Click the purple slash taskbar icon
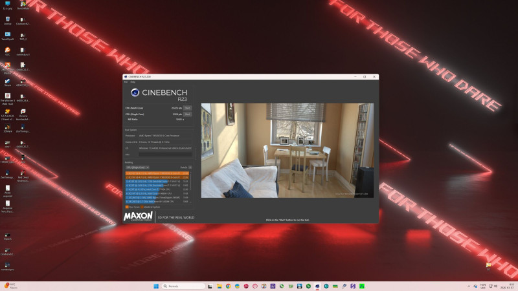Screen dimensions: 518x291 pos(353,286)
